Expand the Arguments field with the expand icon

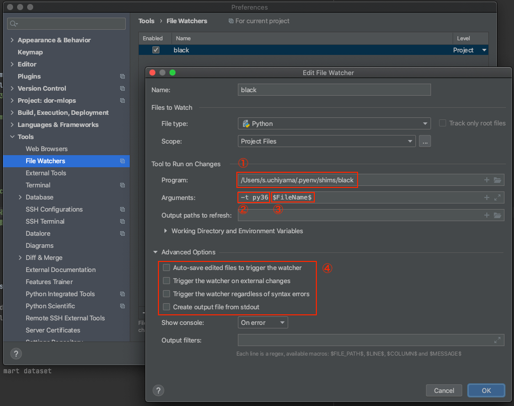pyautogui.click(x=497, y=197)
